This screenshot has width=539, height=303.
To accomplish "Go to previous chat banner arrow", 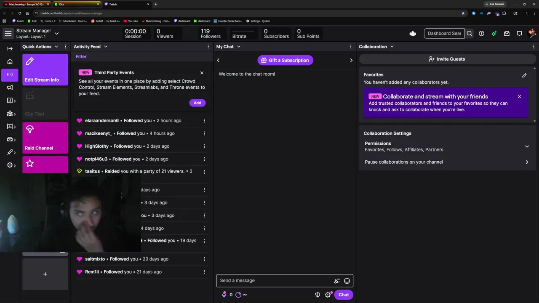I will click(218, 60).
